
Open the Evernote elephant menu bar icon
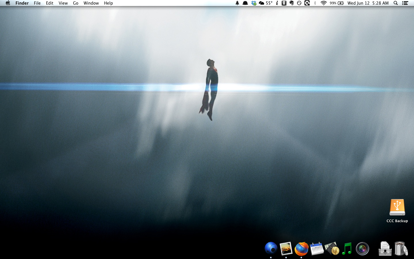(x=292, y=3)
